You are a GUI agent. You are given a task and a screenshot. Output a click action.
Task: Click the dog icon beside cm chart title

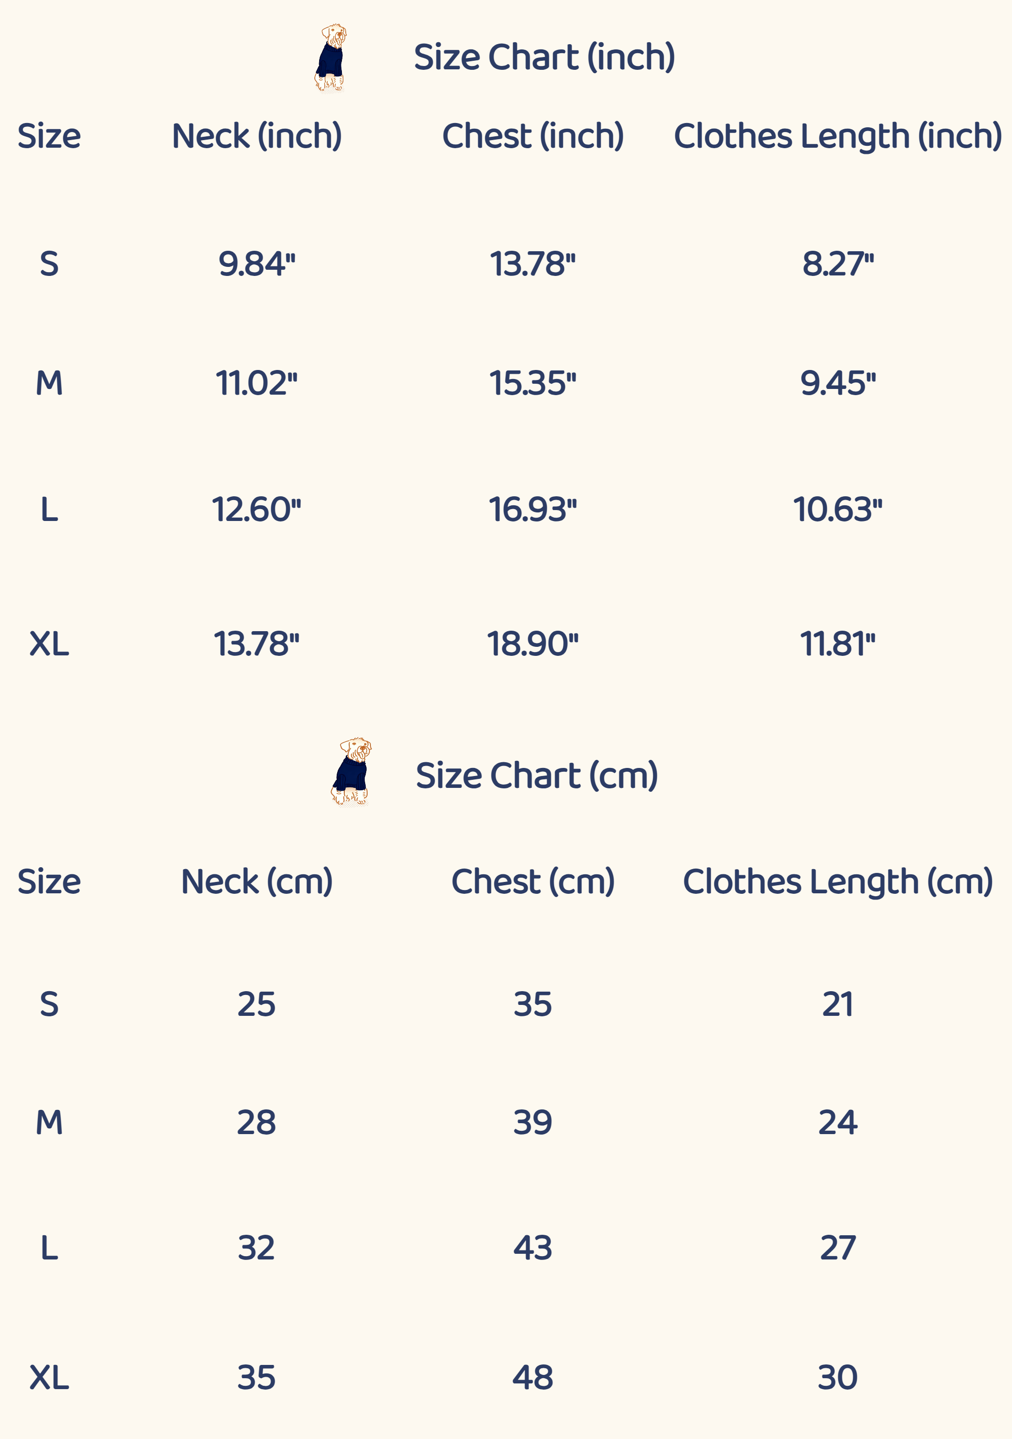click(x=351, y=772)
